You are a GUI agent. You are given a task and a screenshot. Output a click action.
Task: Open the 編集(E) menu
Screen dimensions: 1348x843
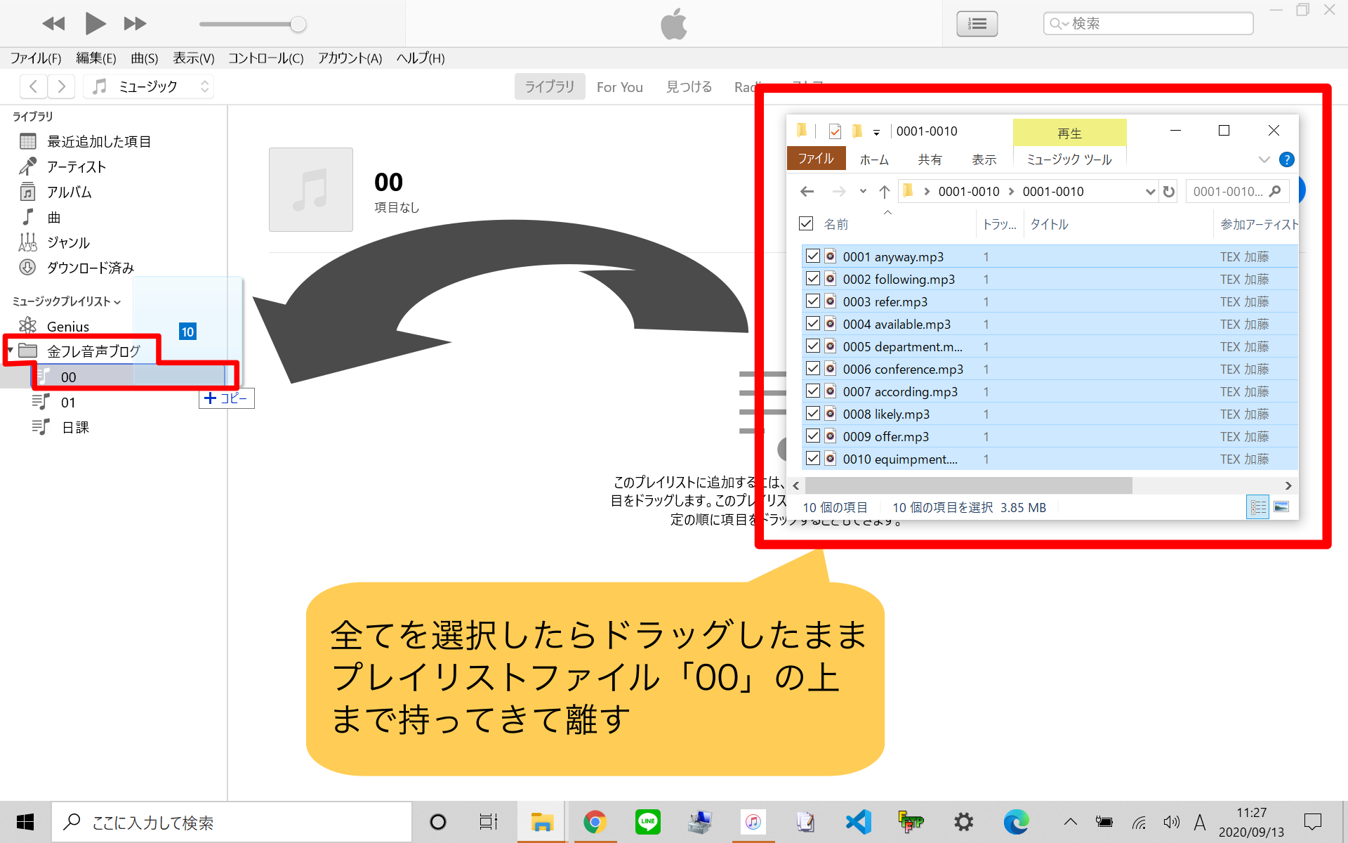point(96,58)
